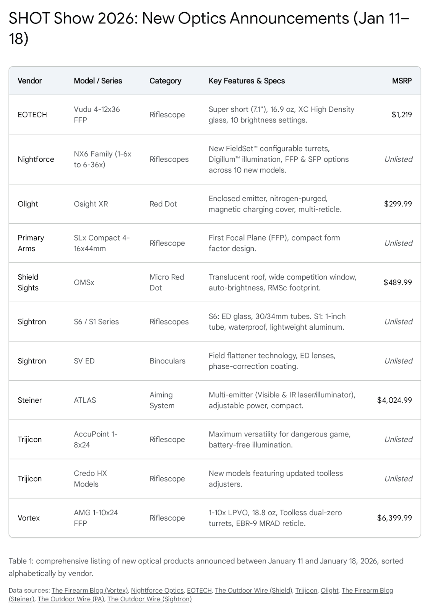Screen dimensions: 430x612
Task: Click the Shield Sights vendor cell
Action: pyautogui.click(x=28, y=282)
